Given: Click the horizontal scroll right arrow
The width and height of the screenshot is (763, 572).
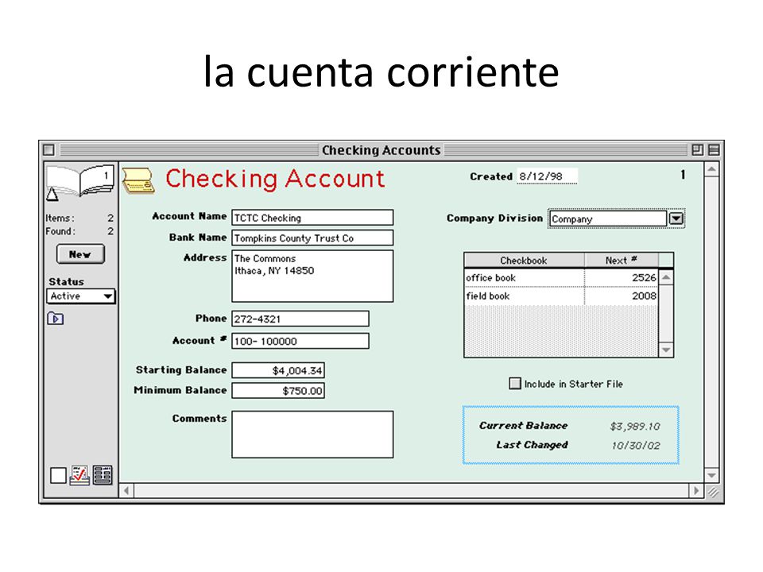Looking at the screenshot, I should pos(696,490).
